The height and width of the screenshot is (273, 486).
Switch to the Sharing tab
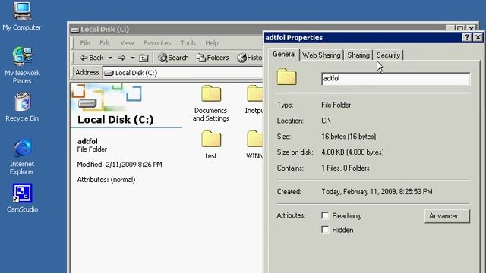tap(358, 55)
